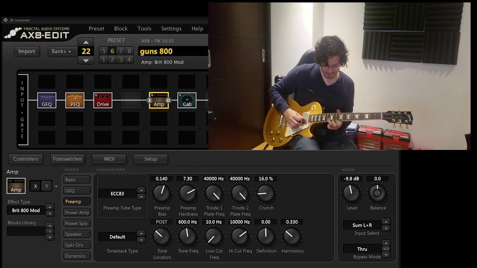Click the preset down arrow
477x268 pixels.
click(86, 61)
